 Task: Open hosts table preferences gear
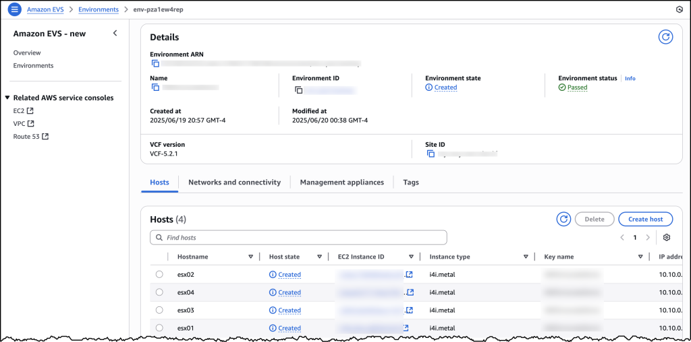(667, 238)
